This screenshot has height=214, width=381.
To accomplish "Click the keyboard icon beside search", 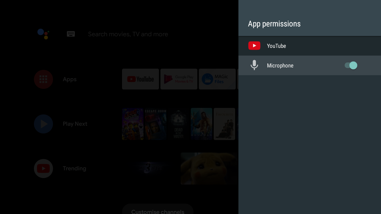I will pos(71,34).
